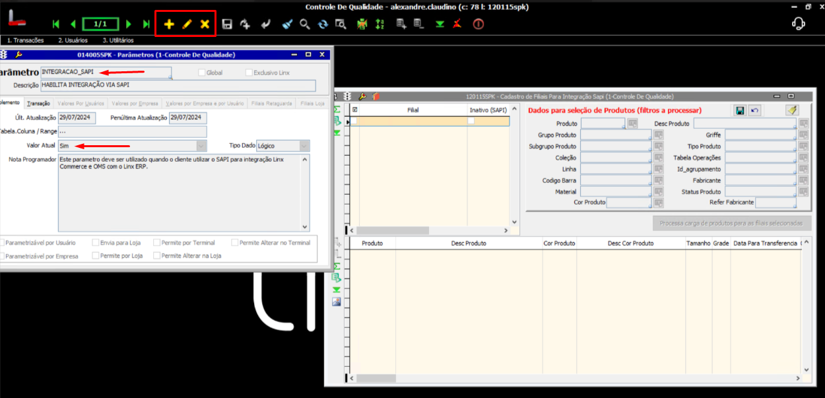
Task: Toggle the Exclusivo Linx checkbox
Action: (249, 73)
